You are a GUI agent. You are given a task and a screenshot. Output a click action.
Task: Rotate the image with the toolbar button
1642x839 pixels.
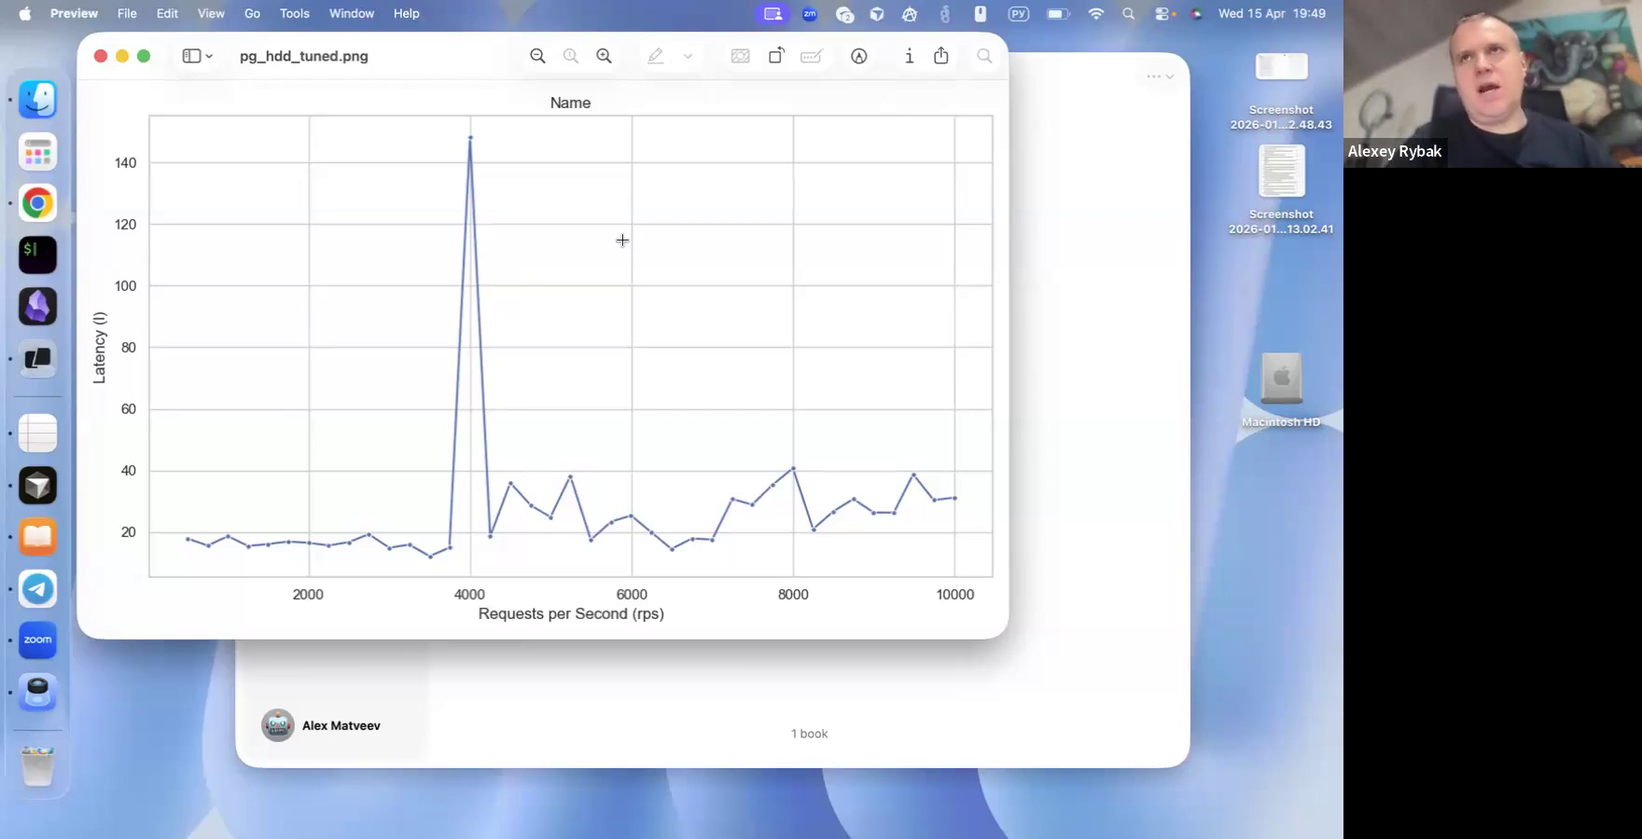coord(776,56)
